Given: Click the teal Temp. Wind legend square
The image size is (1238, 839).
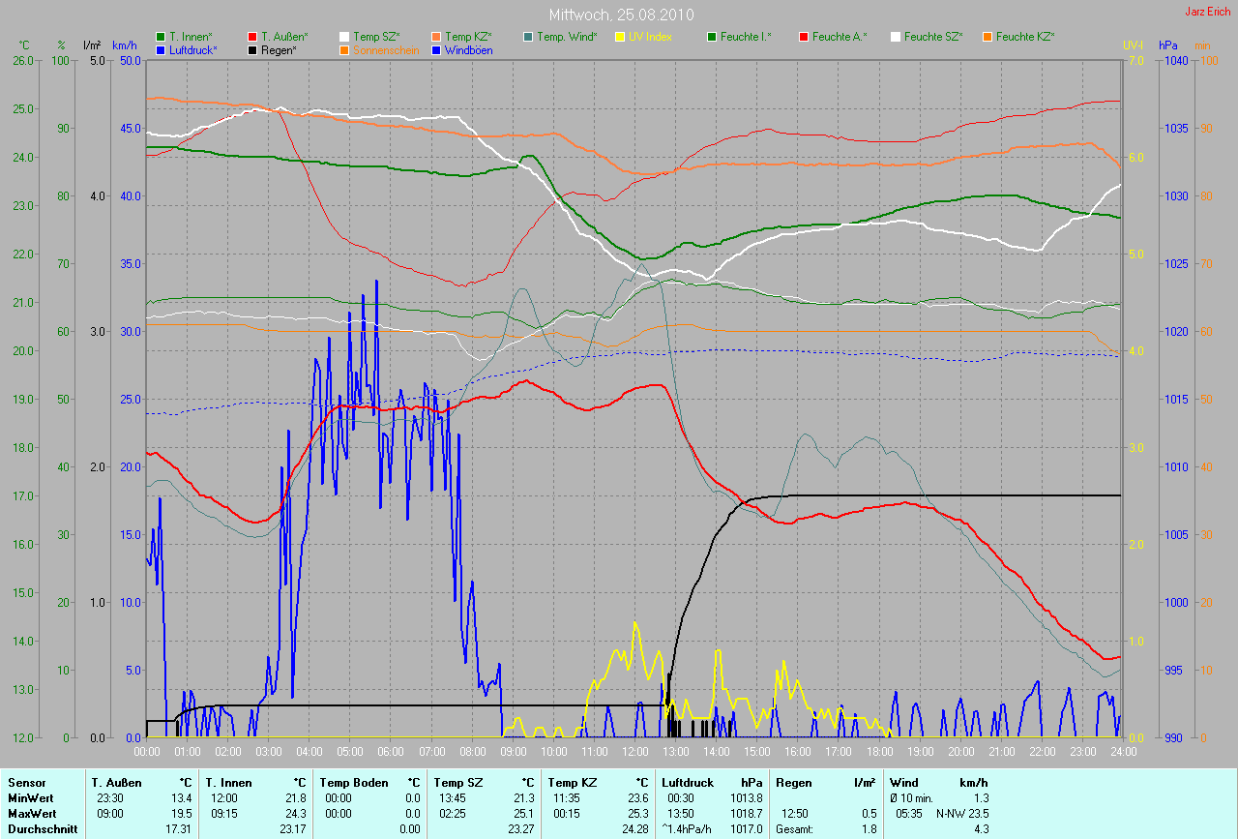Looking at the screenshot, I should coord(528,37).
